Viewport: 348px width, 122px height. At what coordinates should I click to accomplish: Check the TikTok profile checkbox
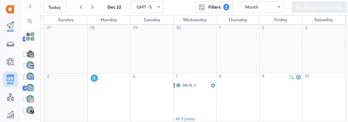(25, 110)
